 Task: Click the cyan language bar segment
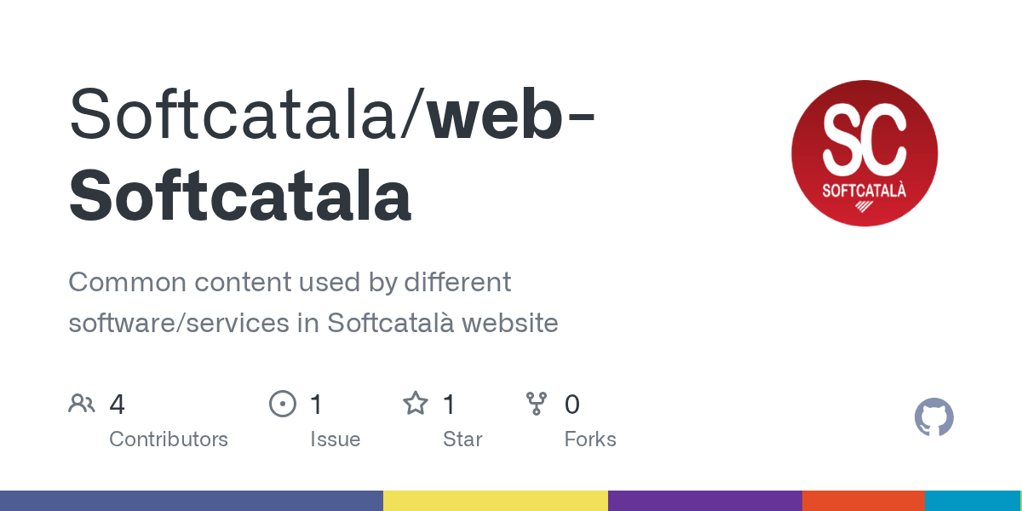pos(972,501)
